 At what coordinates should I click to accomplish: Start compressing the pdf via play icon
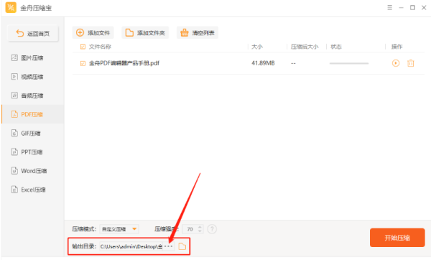point(396,63)
